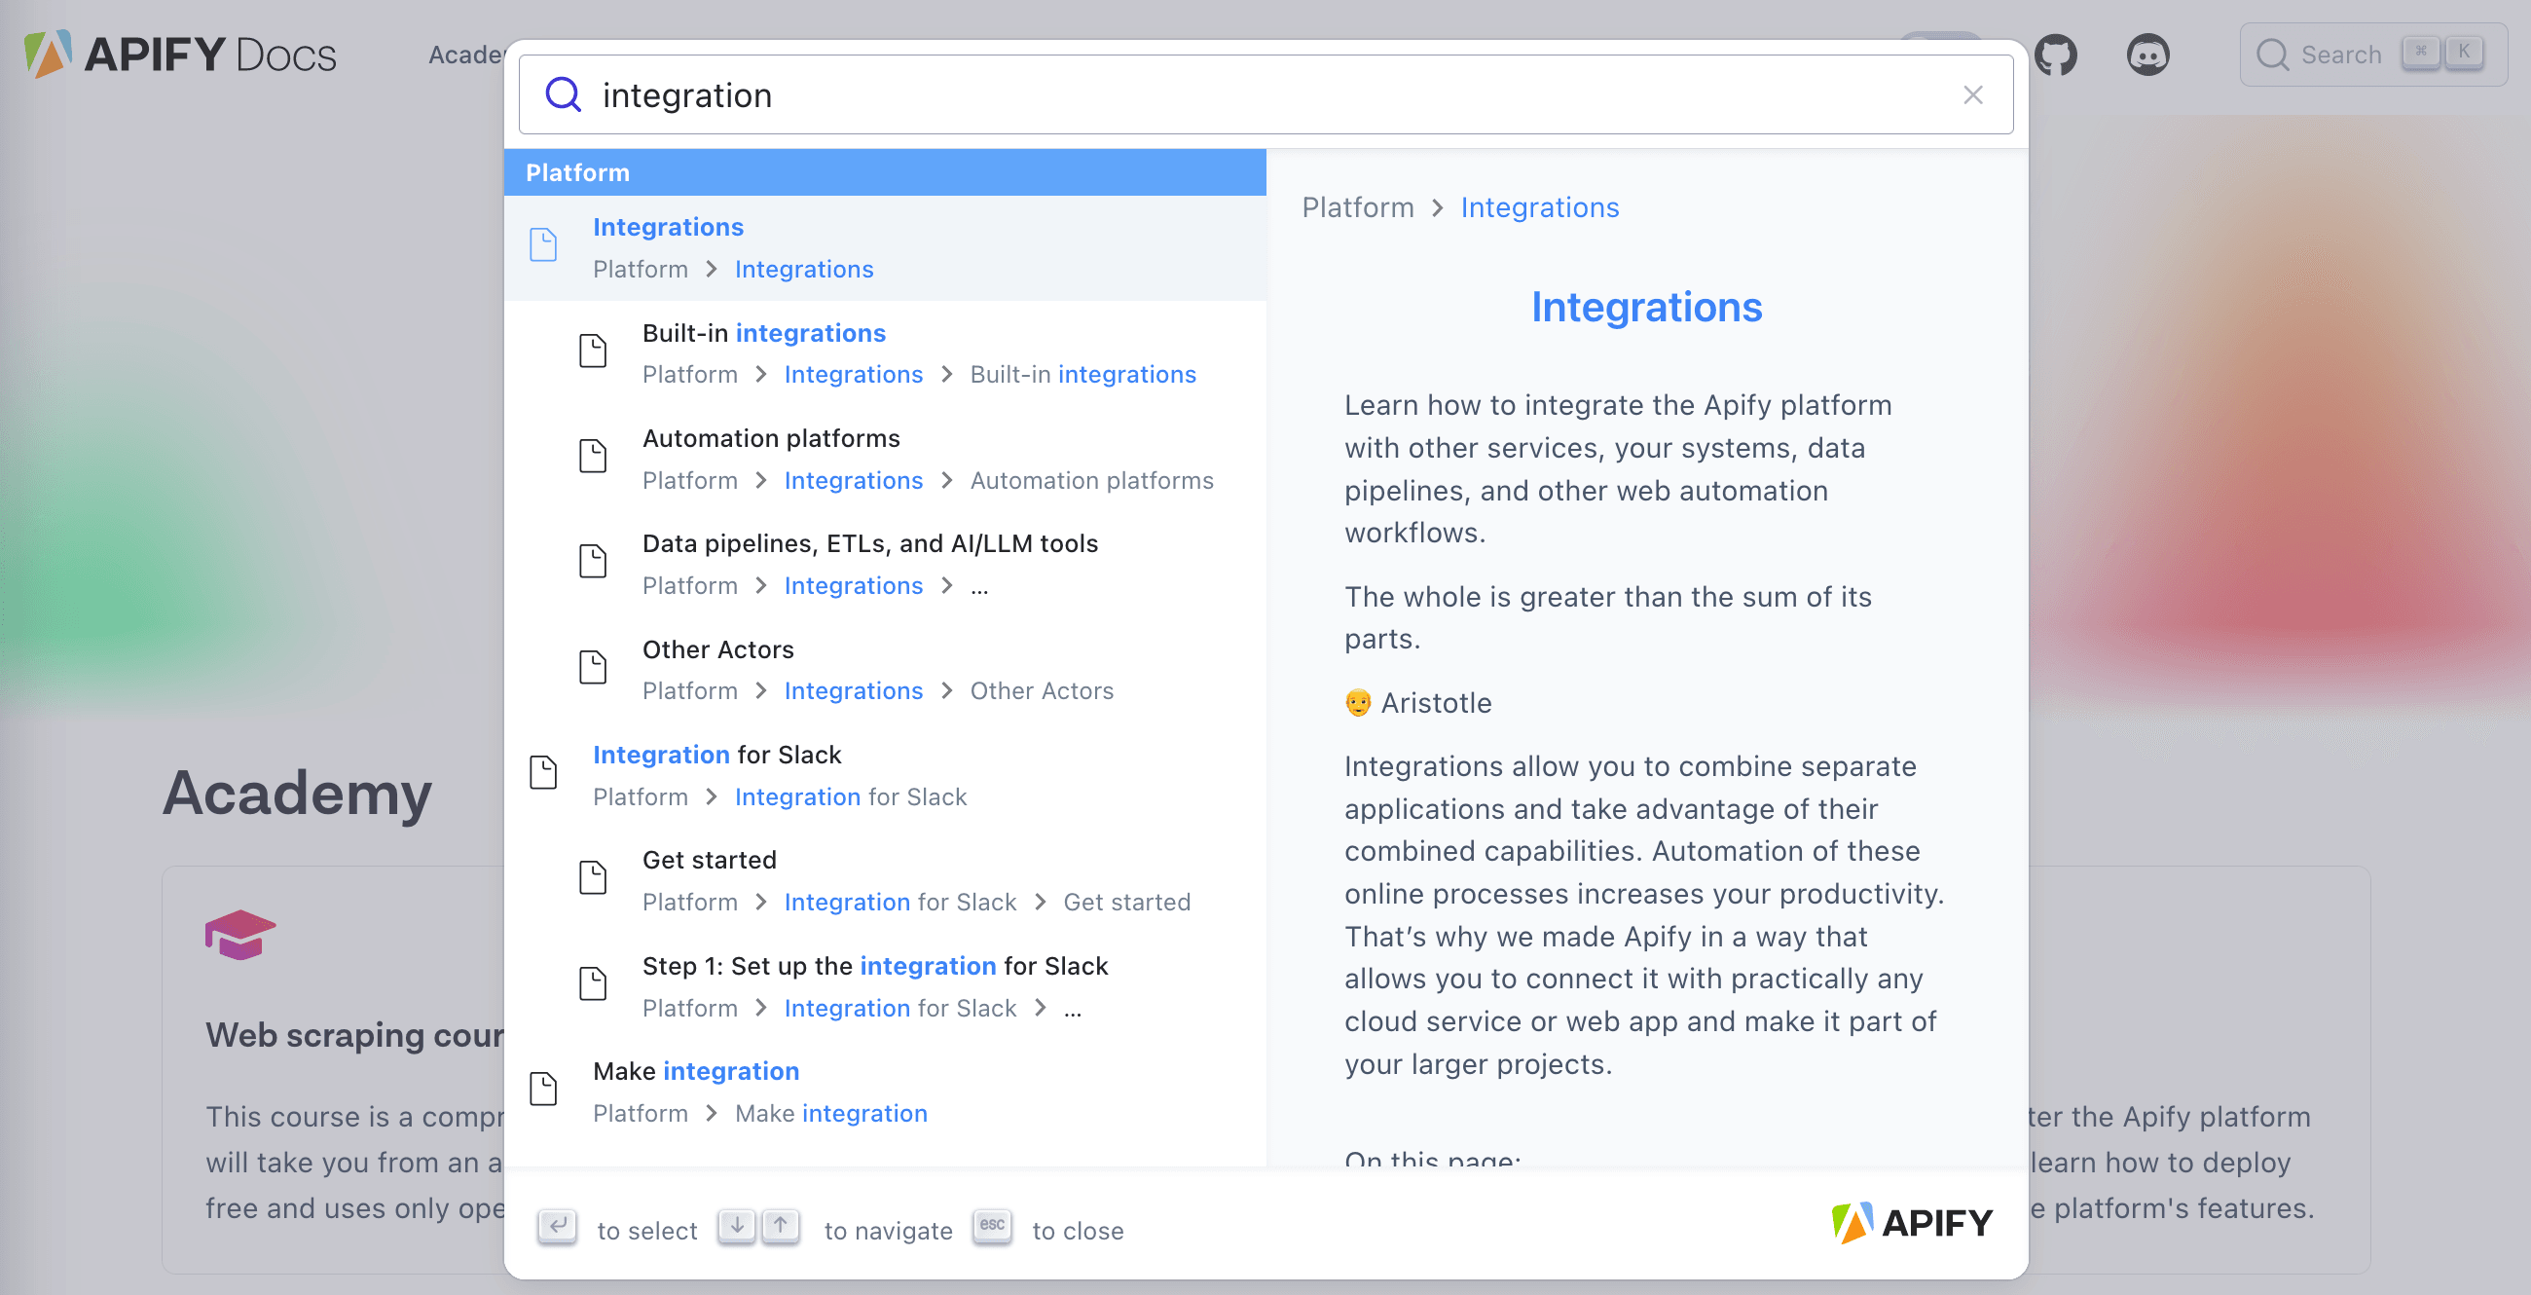2531x1295 pixels.
Task: Select Data pipelines, ETLs, AI/LLM tools result
Action: click(869, 543)
